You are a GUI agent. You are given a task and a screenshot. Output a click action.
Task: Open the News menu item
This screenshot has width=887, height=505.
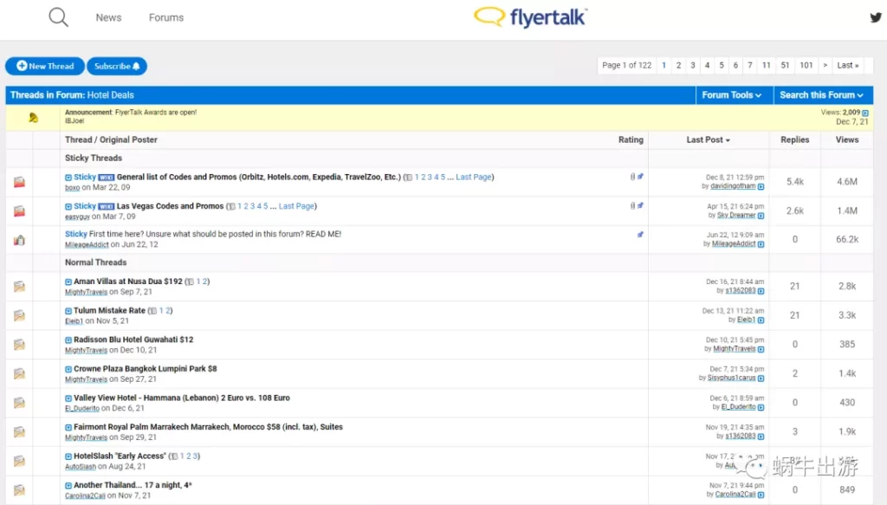108,17
